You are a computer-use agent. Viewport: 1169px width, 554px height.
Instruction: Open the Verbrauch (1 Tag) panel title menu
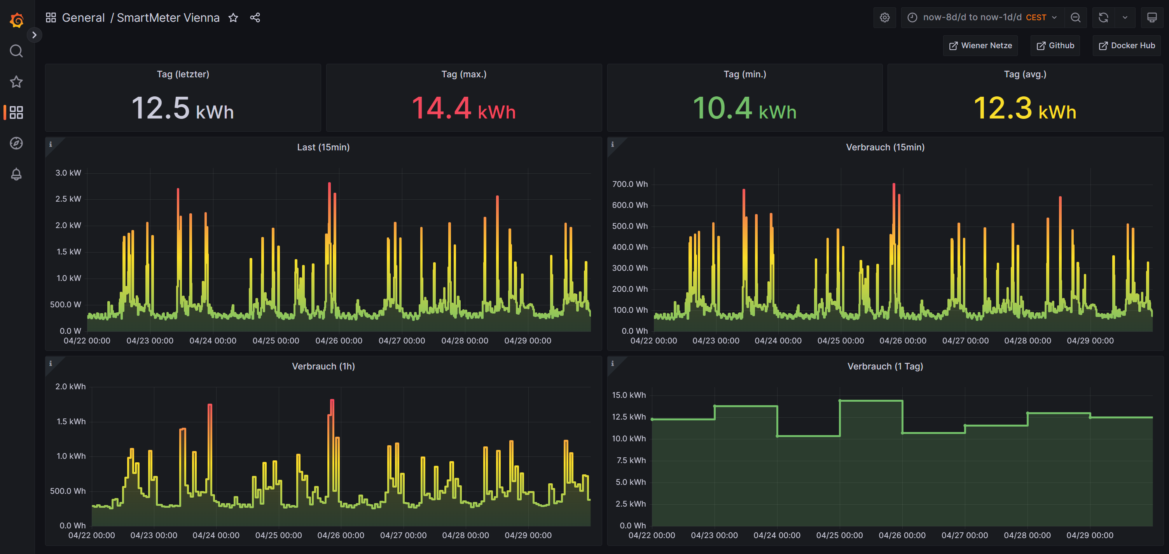885,366
